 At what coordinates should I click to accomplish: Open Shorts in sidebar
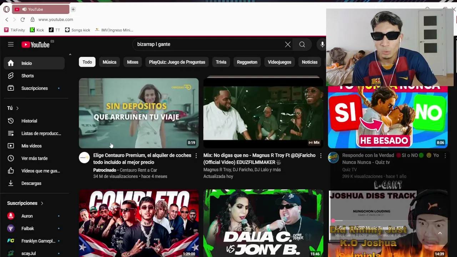click(34, 76)
